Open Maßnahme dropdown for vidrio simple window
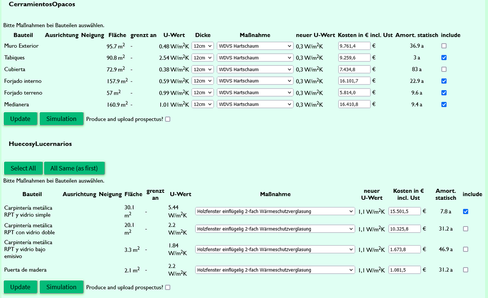Viewport: 488px width, 298px height. (x=275, y=211)
